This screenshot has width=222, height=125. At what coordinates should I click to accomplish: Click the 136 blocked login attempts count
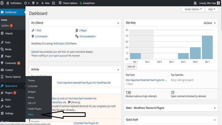tap(128, 93)
